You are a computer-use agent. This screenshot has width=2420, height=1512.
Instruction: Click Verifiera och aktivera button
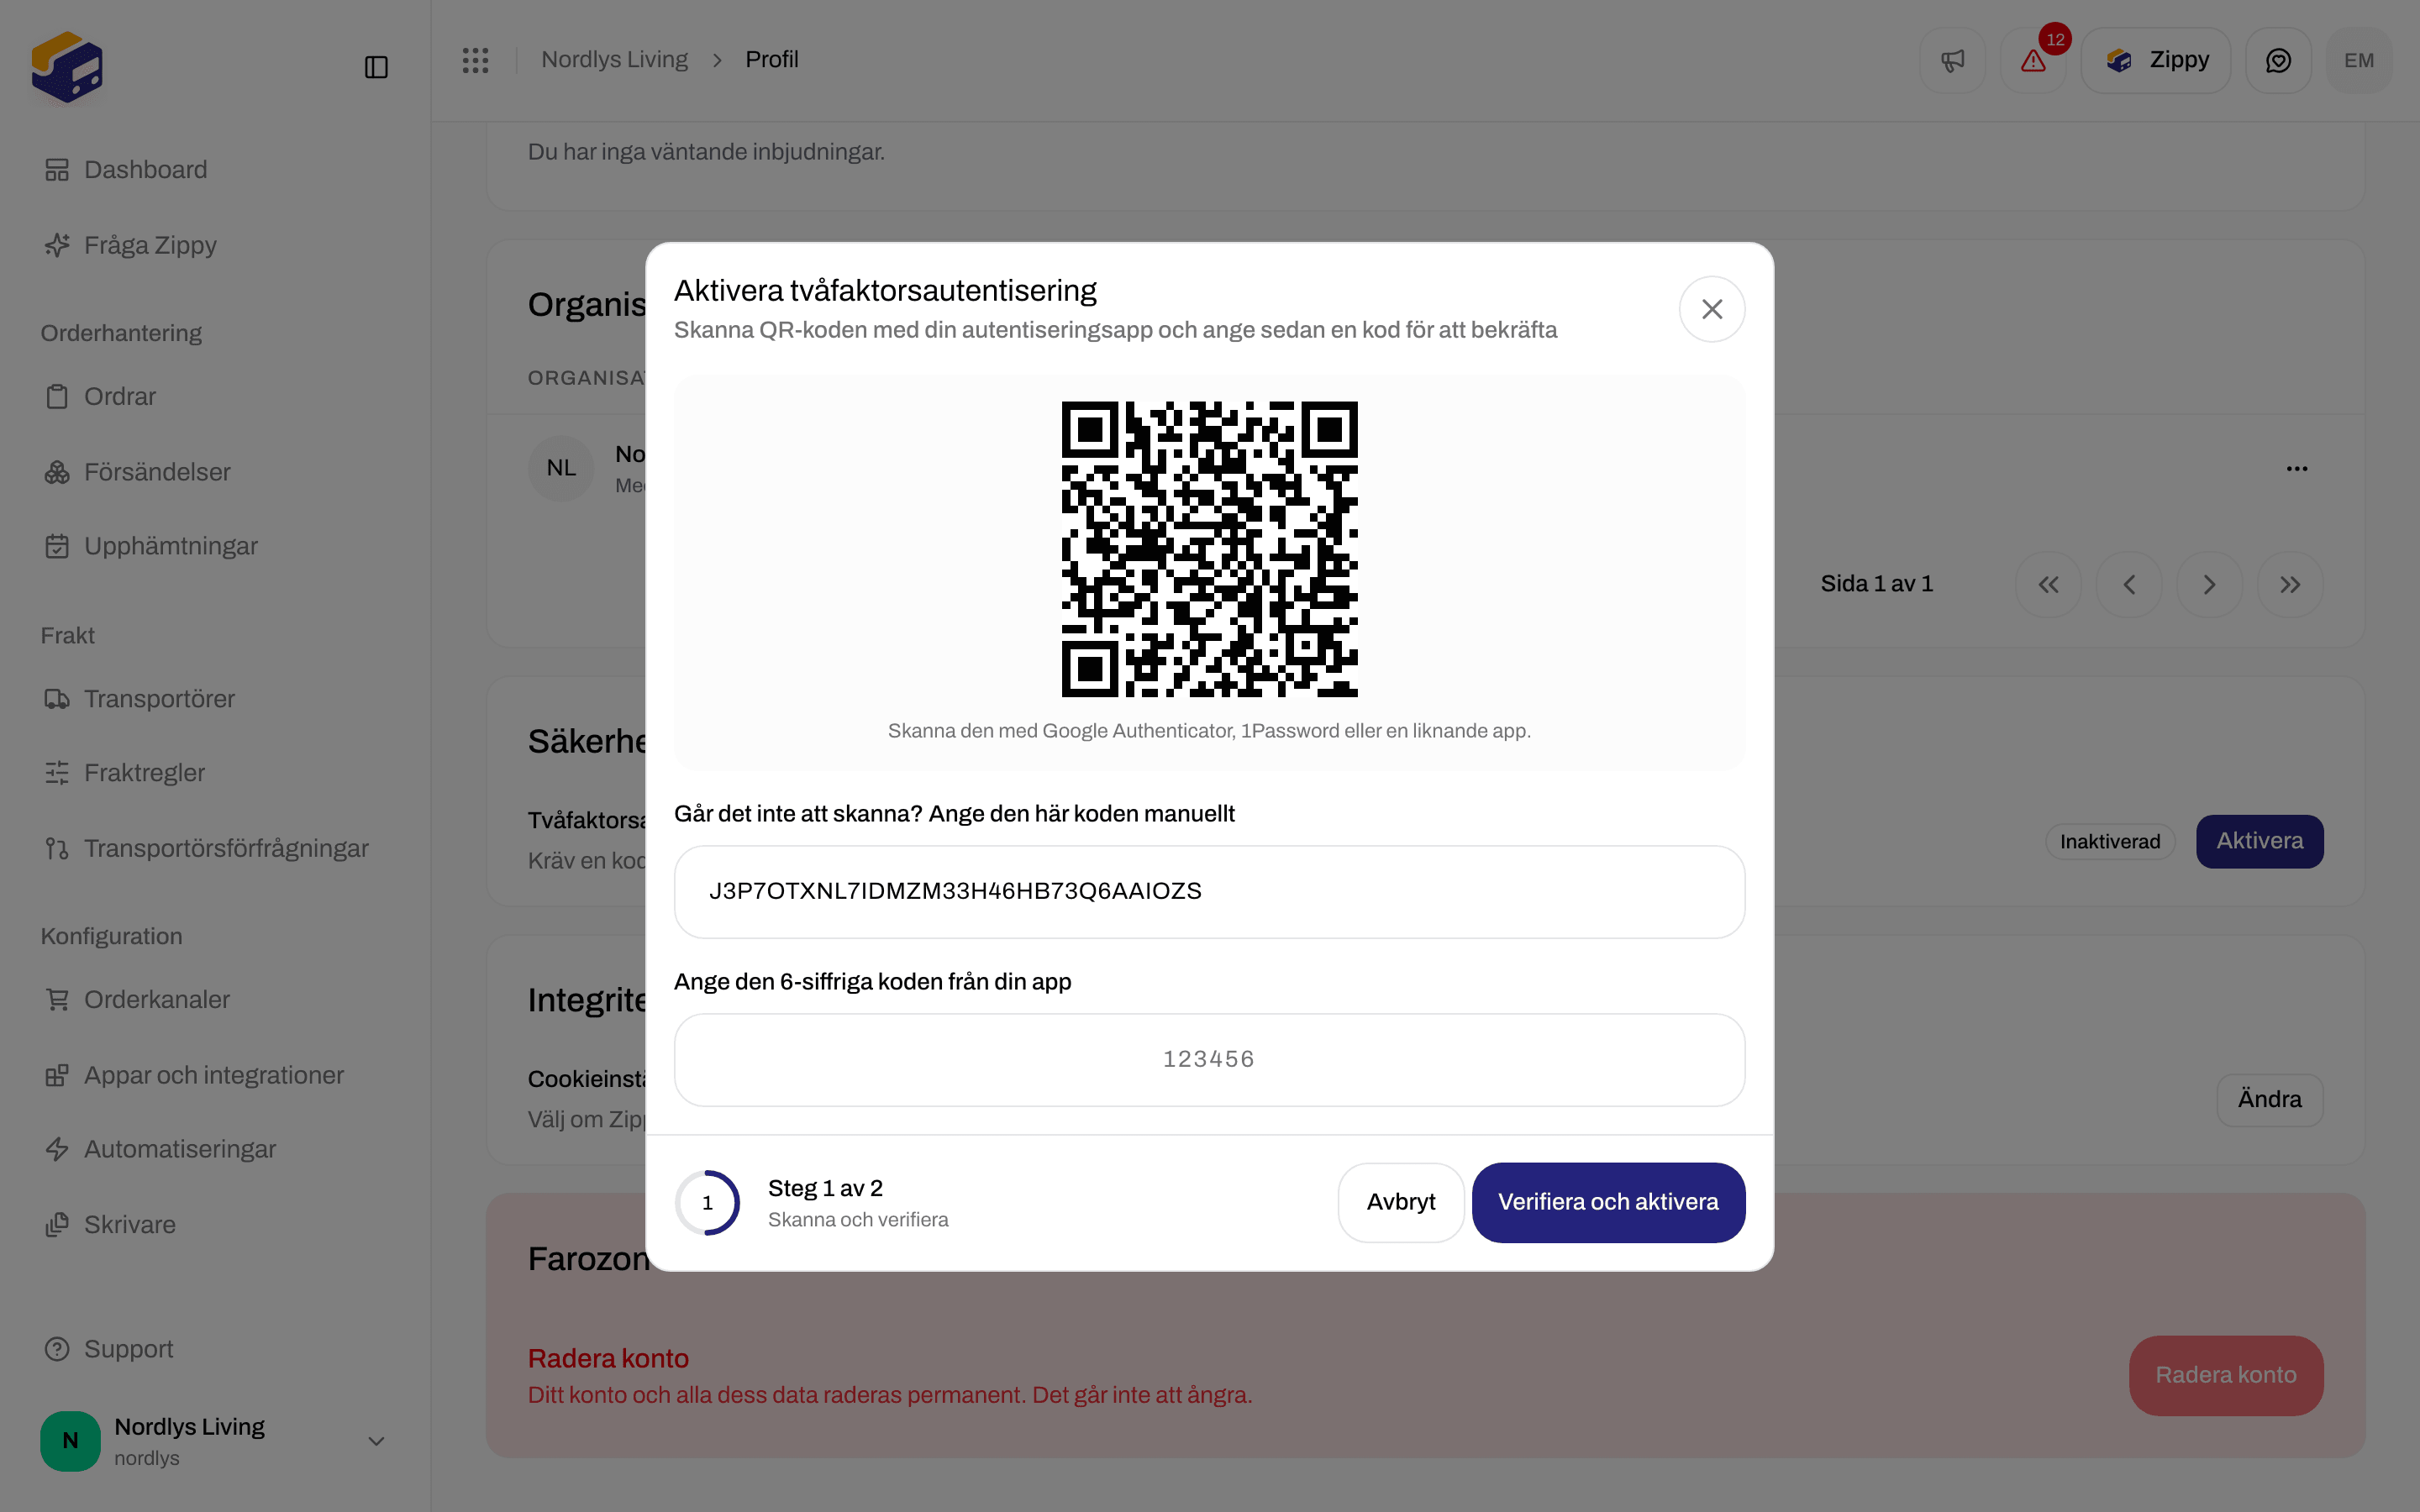click(x=1608, y=1202)
